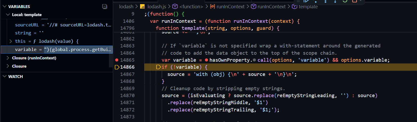Click line number 14872 in the gutter

coord(127,110)
